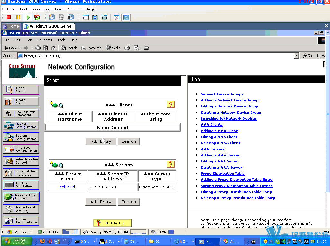
Task: Click the VMware take snapshot icon
Action: click(52, 17)
